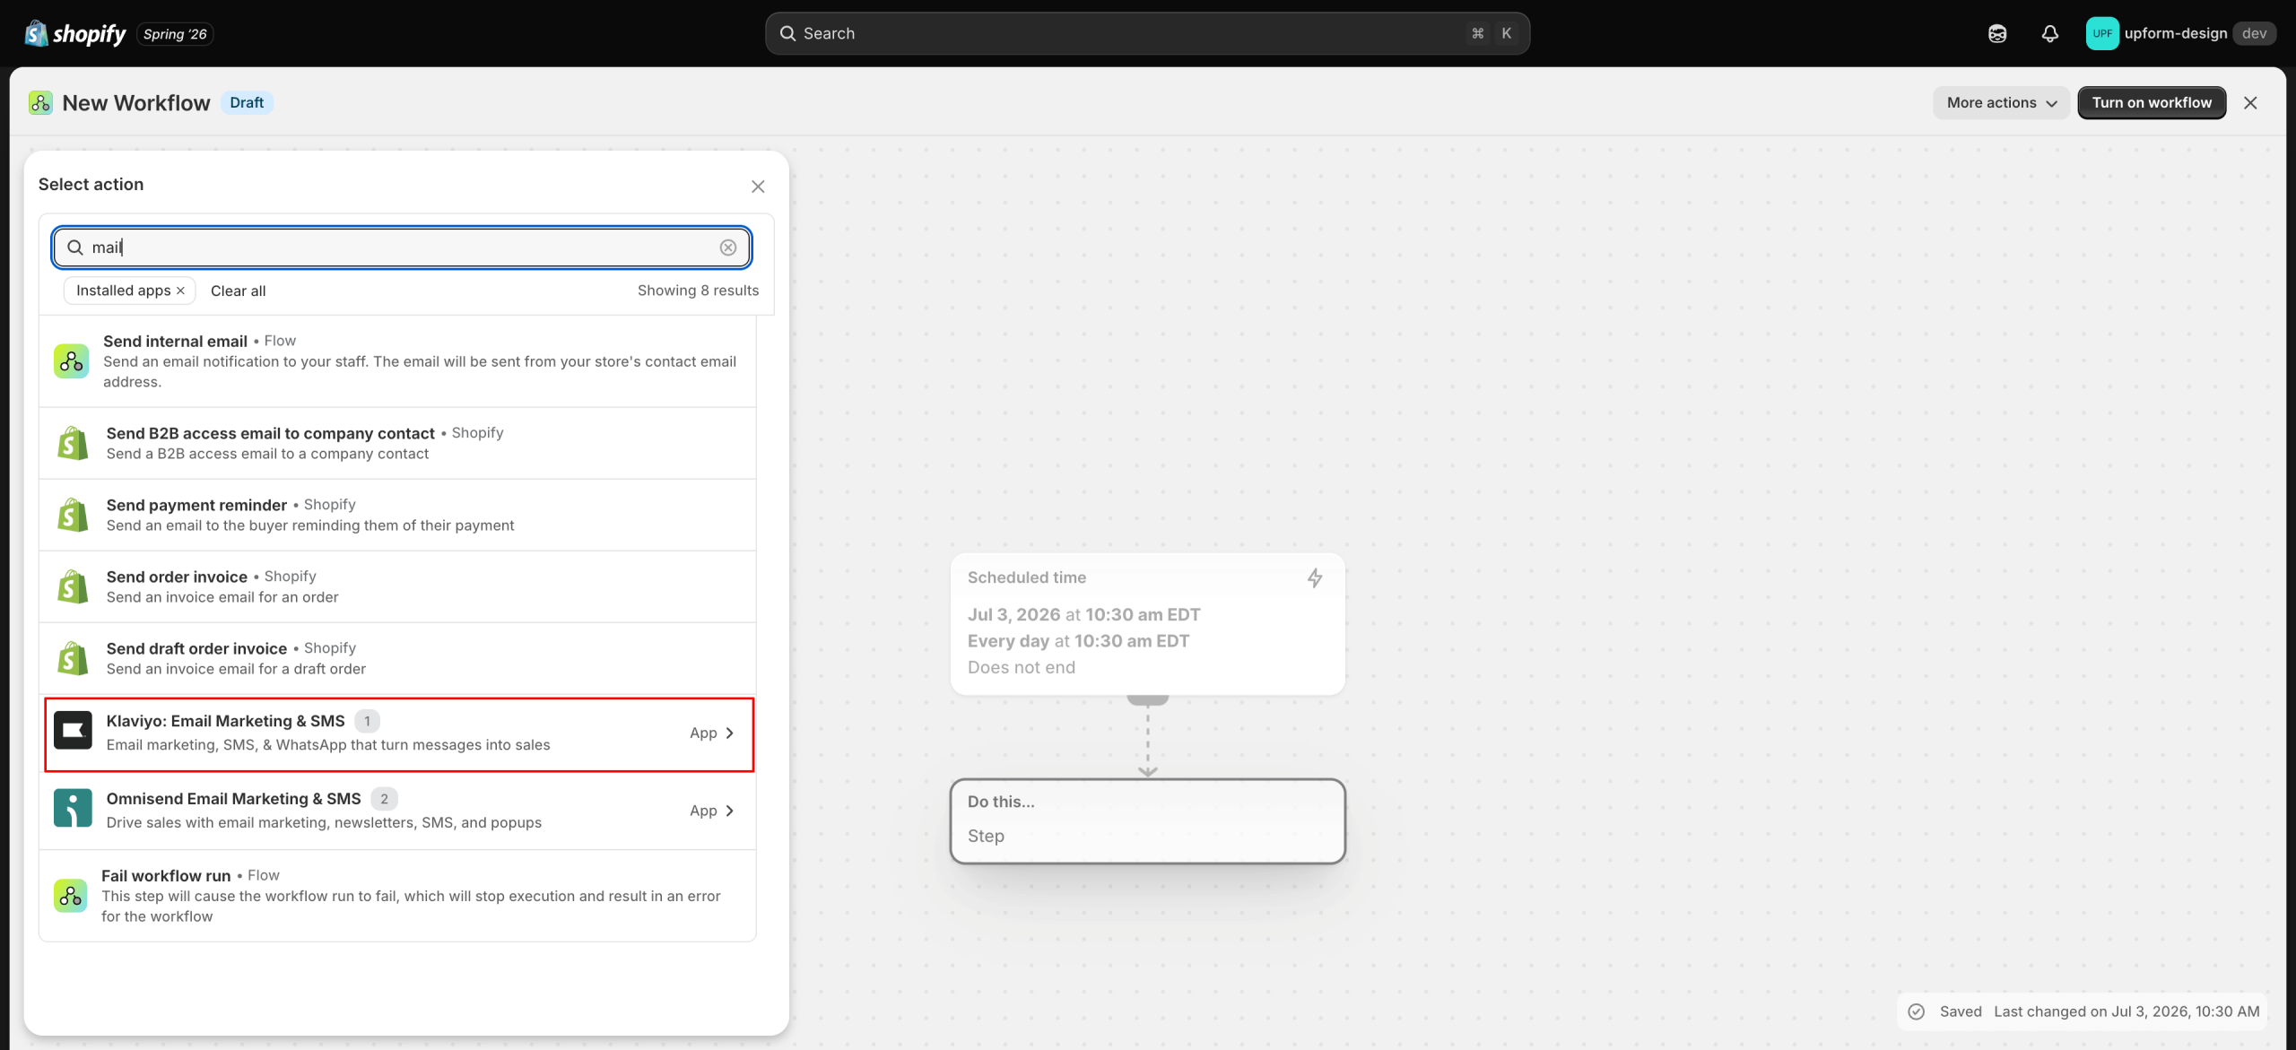Close the workflow editor
The width and height of the screenshot is (2296, 1050).
(2250, 103)
